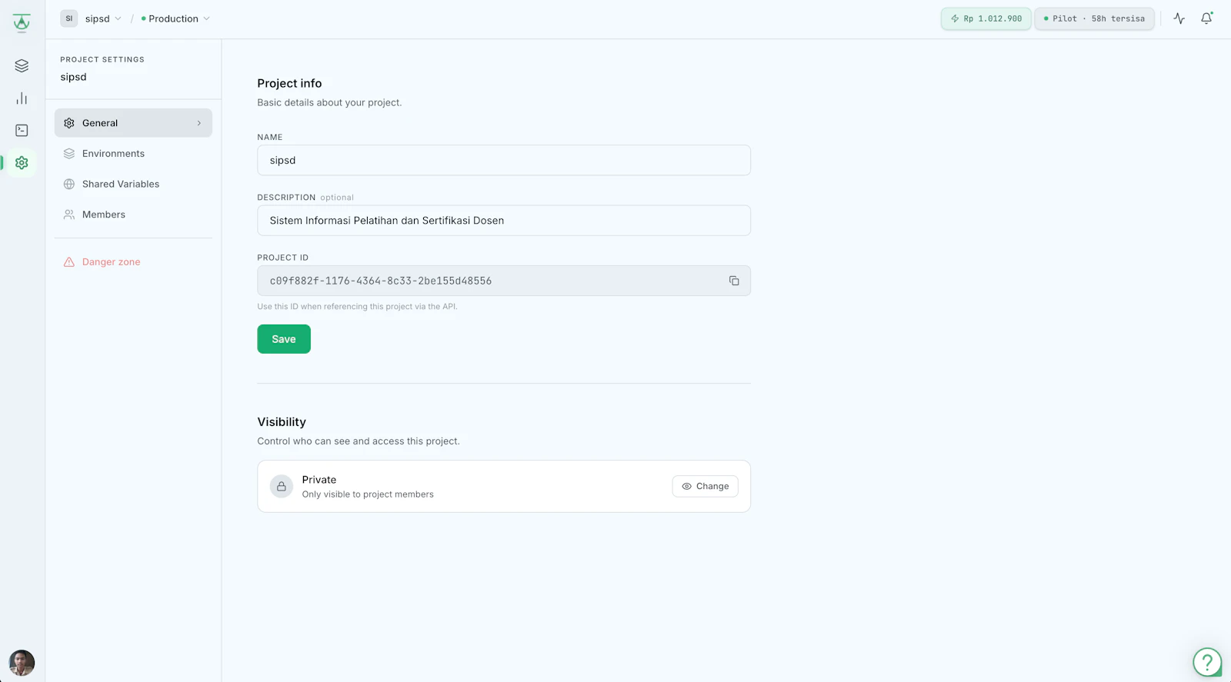
Task: Open the Production environment dropdown
Action: click(175, 18)
